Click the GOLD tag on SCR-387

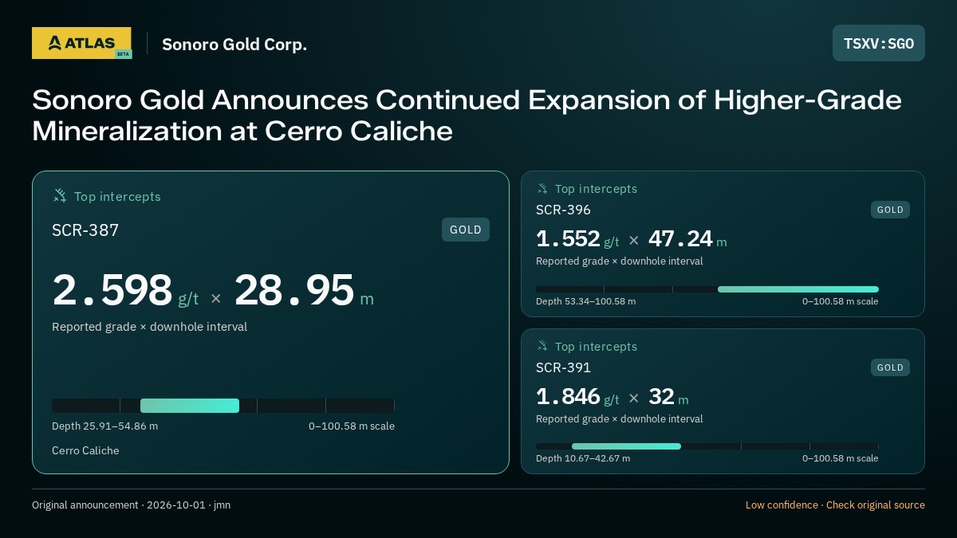[466, 230]
